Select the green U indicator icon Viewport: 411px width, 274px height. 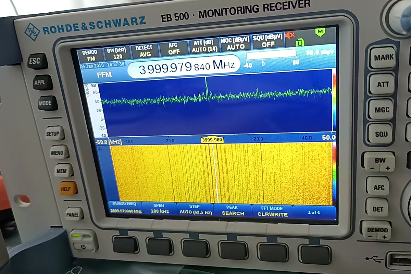pos(300,42)
